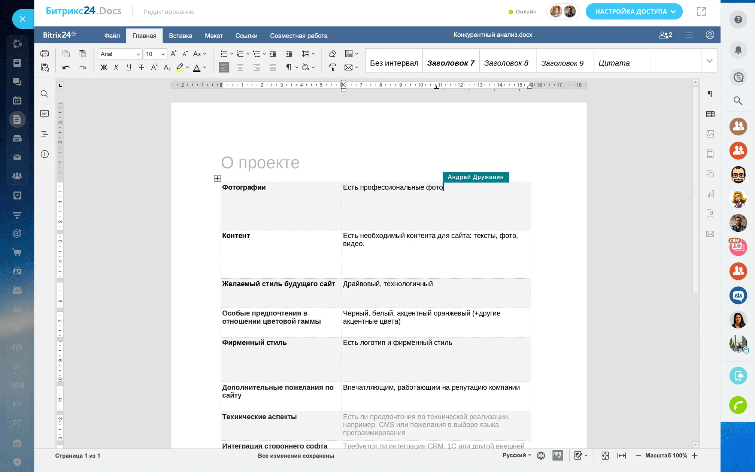Toggle spell checking in status bar

[x=557, y=456]
